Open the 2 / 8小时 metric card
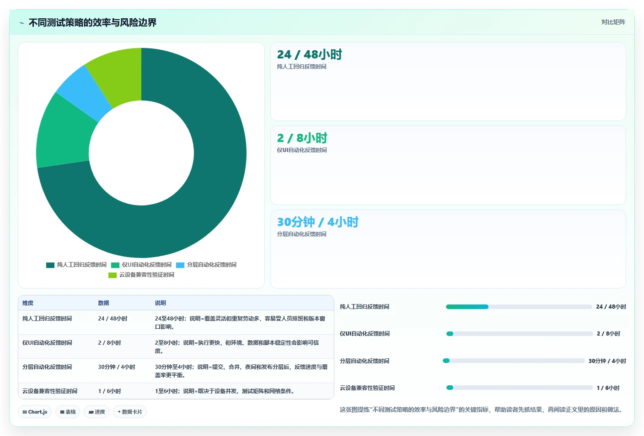 pyautogui.click(x=448, y=165)
